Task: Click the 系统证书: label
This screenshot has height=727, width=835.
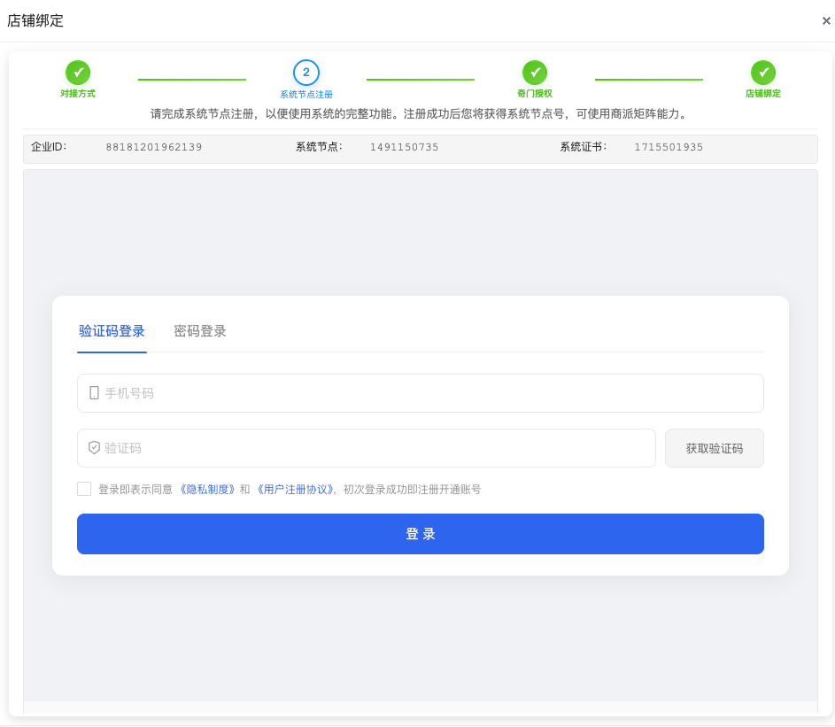Action: [583, 146]
